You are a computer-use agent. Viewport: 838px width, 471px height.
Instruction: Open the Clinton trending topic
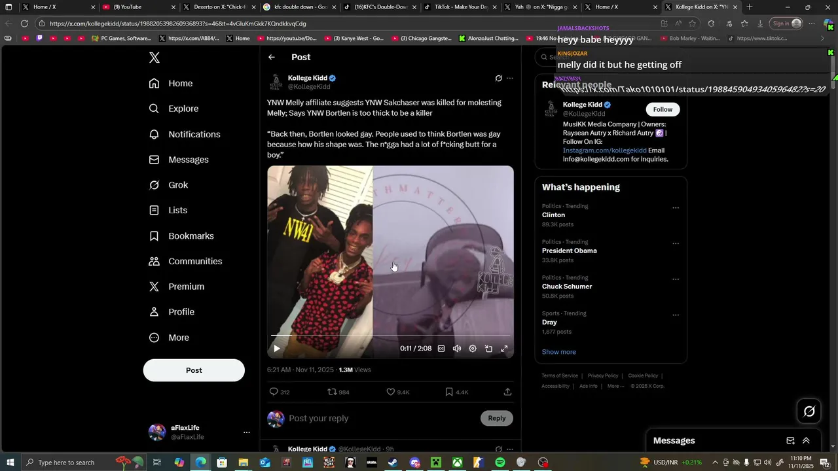tap(553, 215)
